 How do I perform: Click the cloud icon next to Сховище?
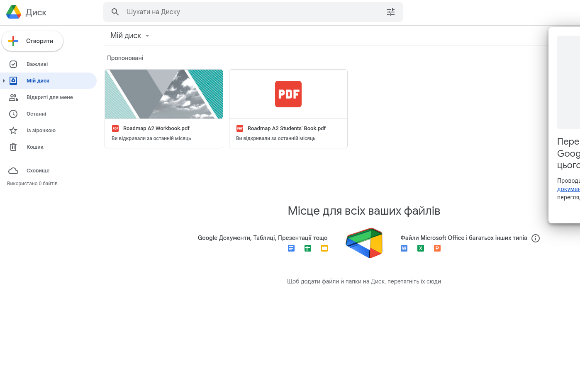[13, 170]
